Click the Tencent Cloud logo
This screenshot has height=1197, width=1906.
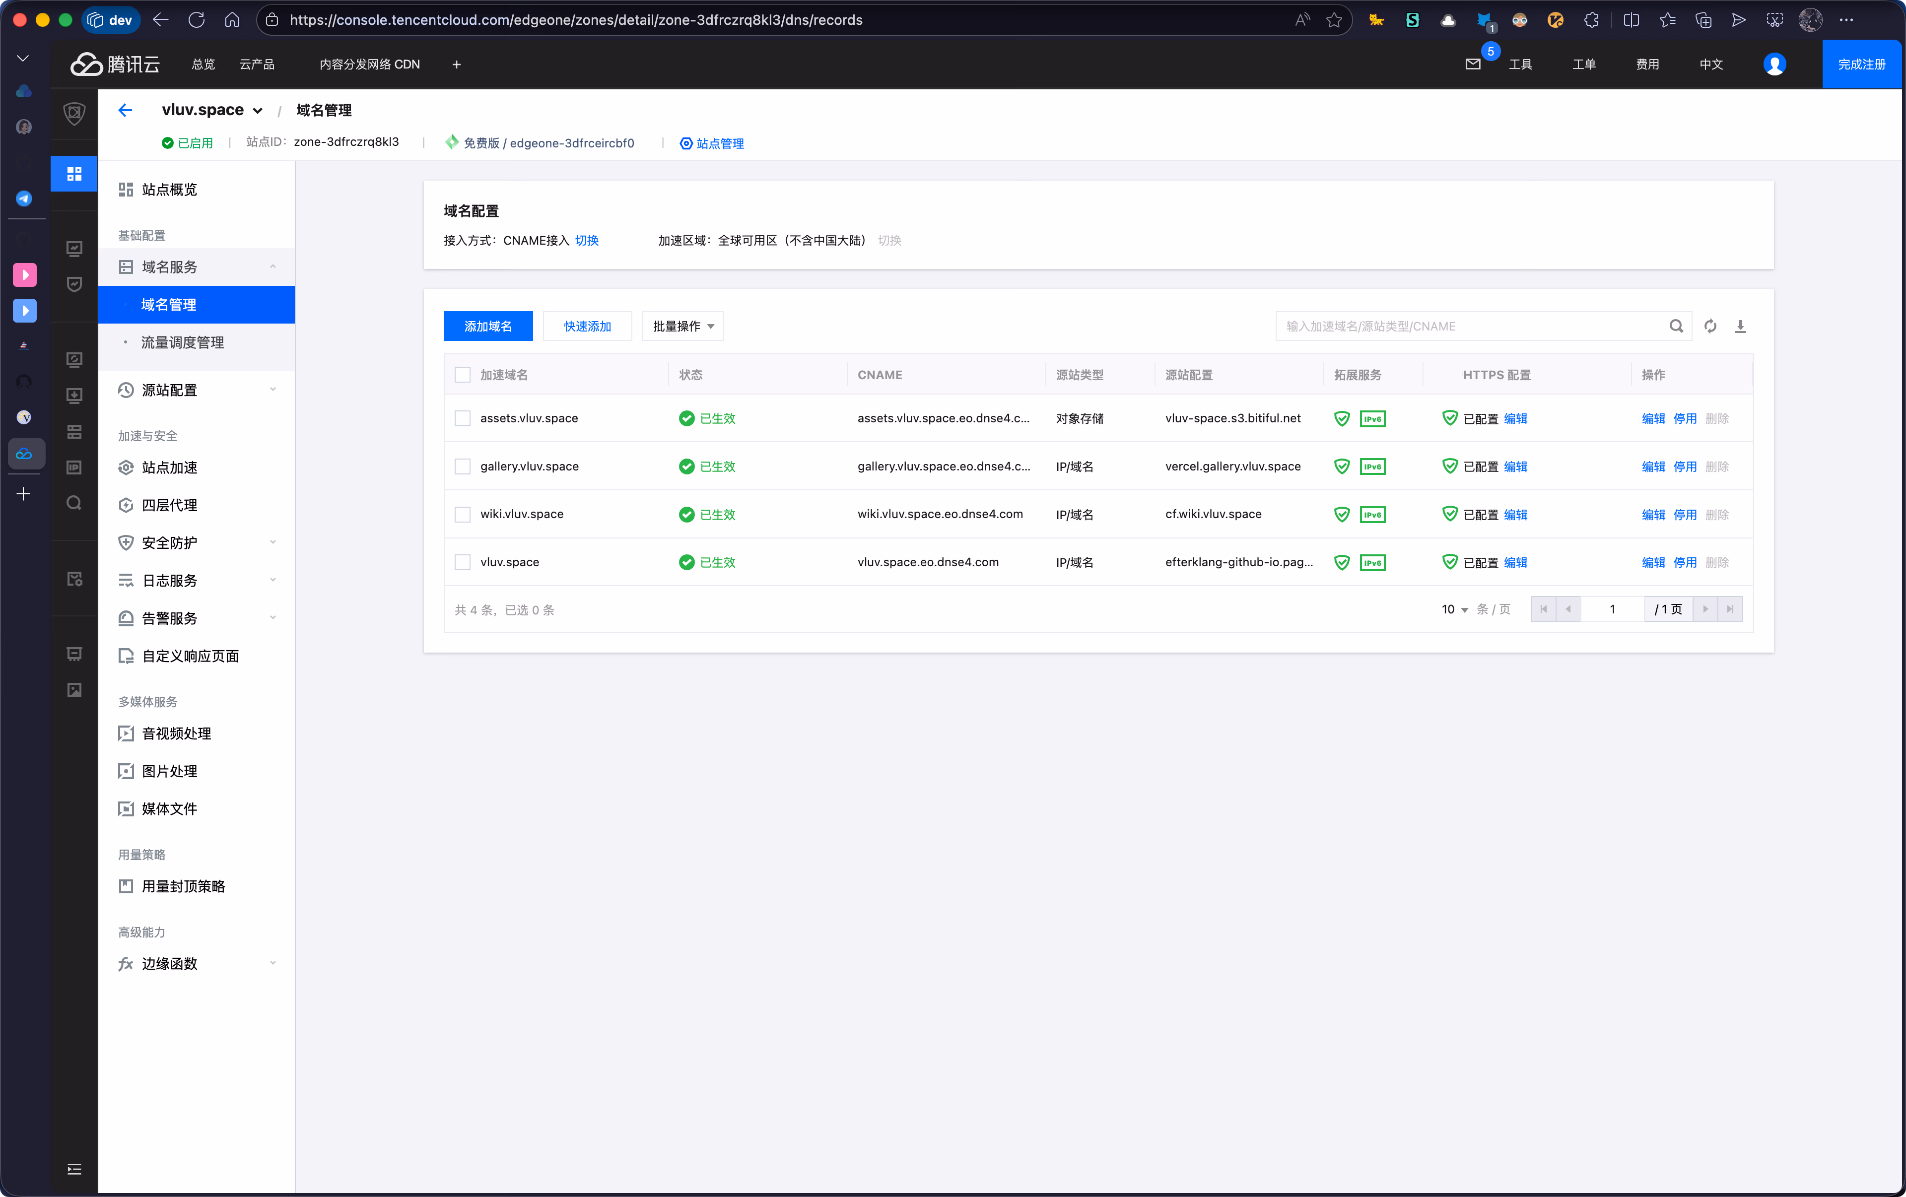click(x=116, y=64)
